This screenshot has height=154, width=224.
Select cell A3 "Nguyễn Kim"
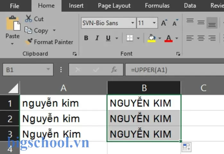(x=64, y=134)
